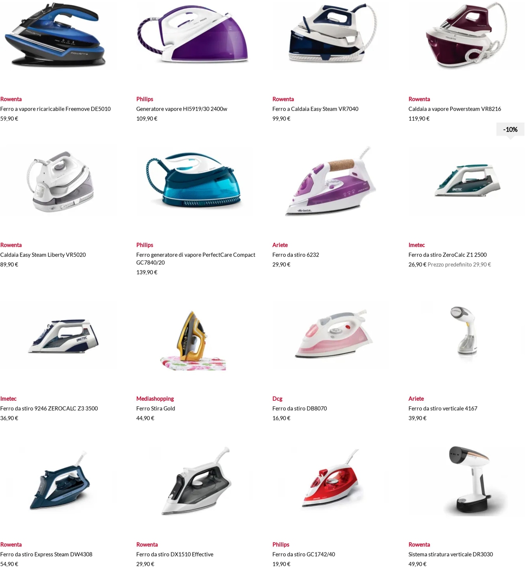The width and height of the screenshot is (525, 568).
Task: Open the Sistema stiratura verticale DR3030 link
Action: pos(451,554)
